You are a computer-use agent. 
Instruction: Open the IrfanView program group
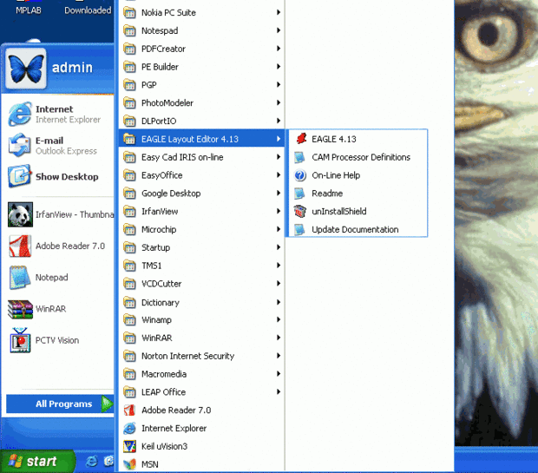pos(201,212)
